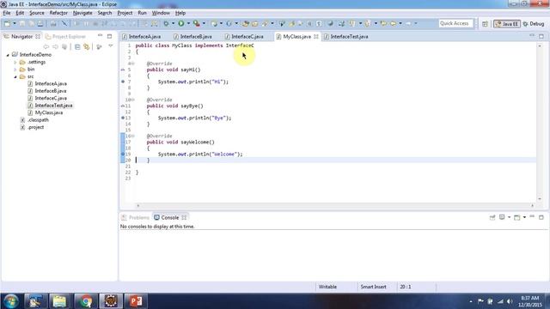Open the Project menu

(125, 13)
